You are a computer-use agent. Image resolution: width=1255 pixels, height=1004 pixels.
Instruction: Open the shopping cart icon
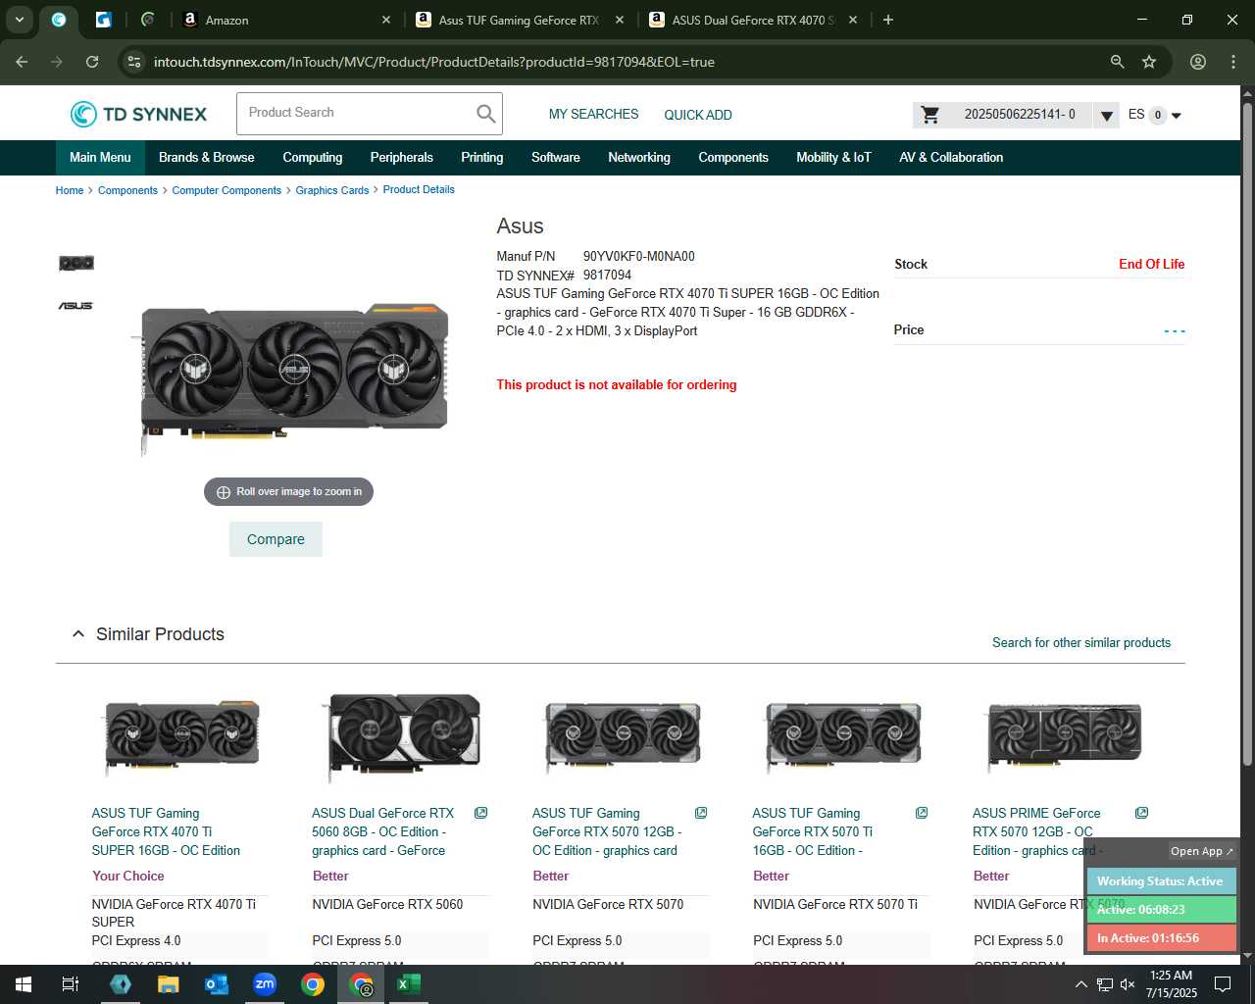point(930,115)
